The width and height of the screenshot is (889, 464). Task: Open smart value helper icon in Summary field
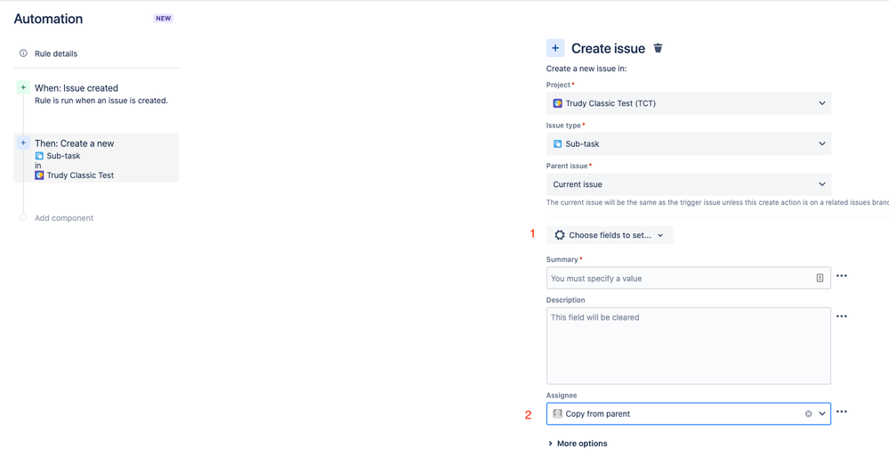(820, 278)
